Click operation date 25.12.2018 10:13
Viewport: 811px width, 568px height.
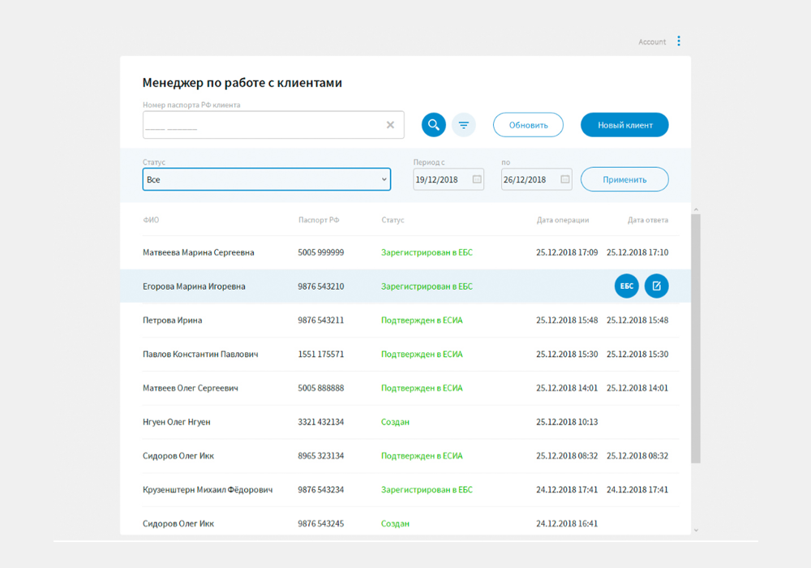567,422
